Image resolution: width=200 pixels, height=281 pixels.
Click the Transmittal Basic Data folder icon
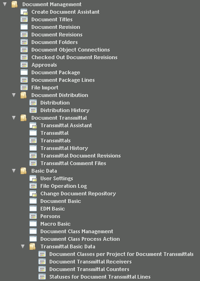point(33,246)
